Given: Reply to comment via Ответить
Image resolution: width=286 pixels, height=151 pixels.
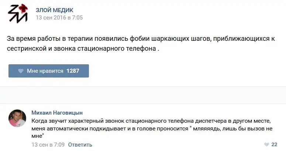Looking at the screenshot, I should click(x=80, y=144).
